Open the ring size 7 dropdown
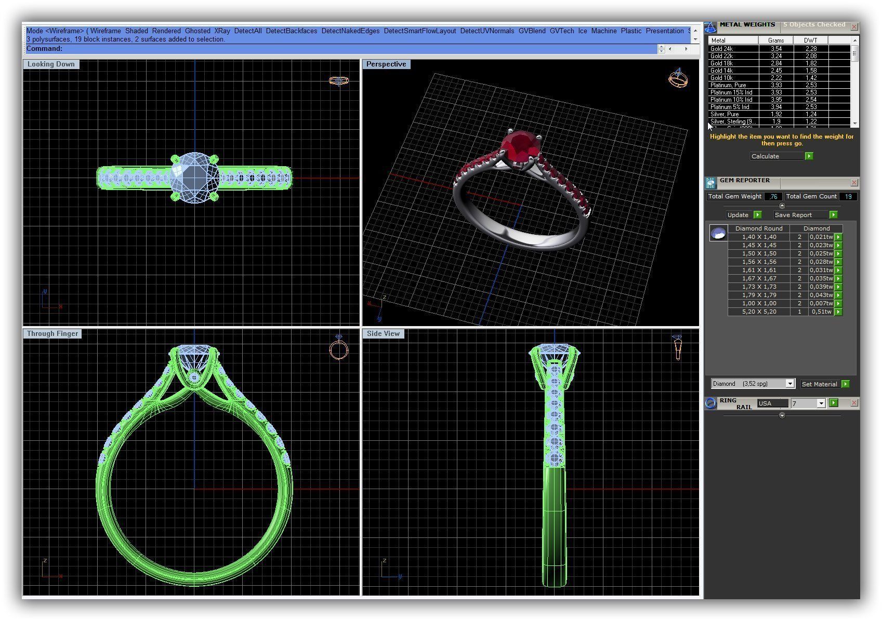882x621 pixels. (x=821, y=403)
